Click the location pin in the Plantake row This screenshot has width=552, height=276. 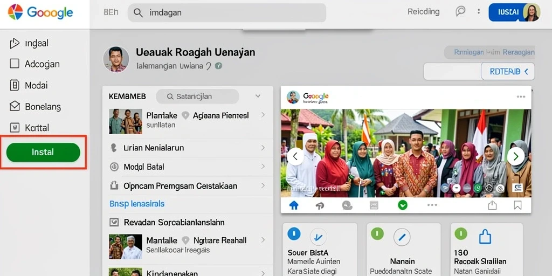coord(185,115)
